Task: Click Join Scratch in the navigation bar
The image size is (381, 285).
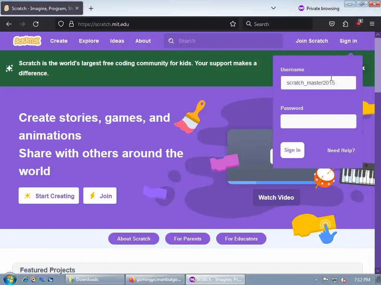Action: point(312,41)
